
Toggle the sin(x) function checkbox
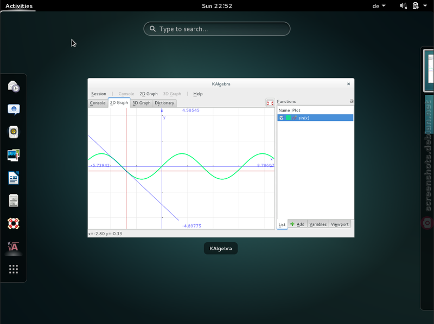point(282,118)
